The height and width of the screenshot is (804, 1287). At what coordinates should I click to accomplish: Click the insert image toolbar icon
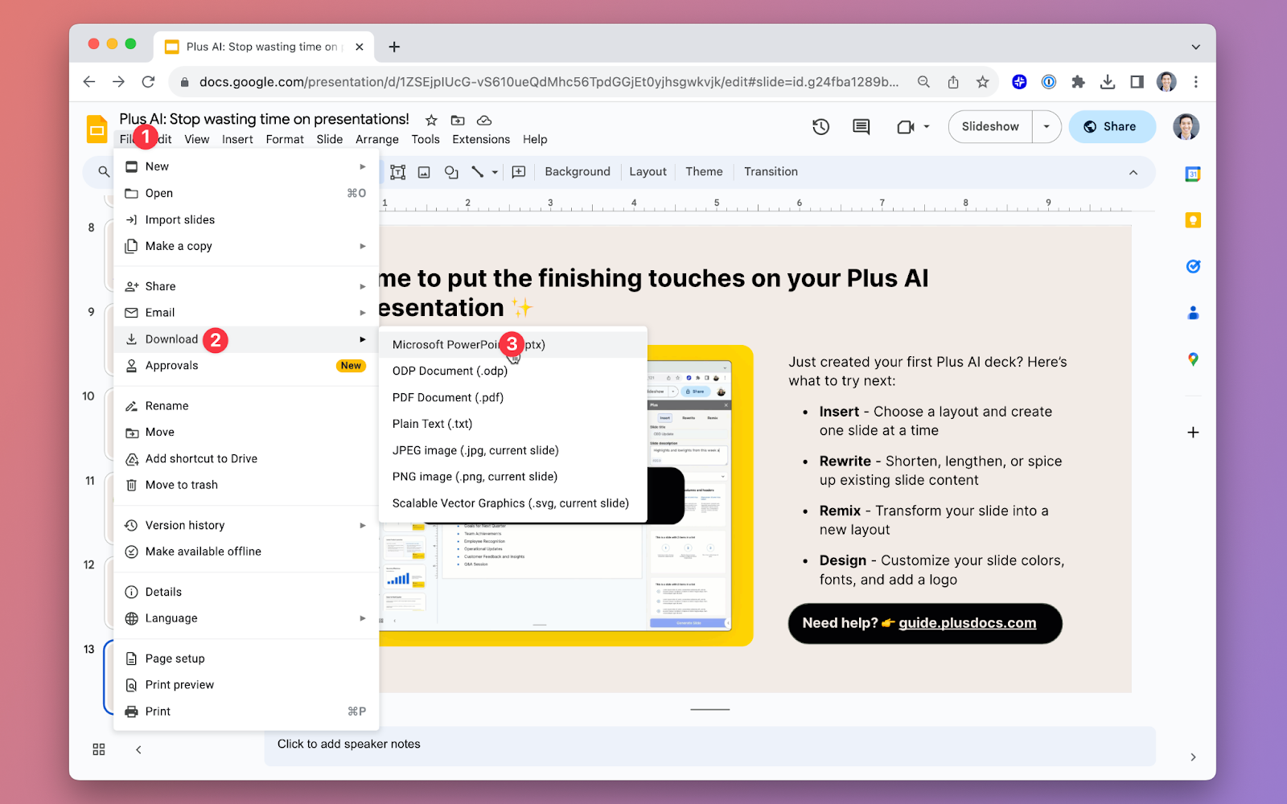(x=424, y=172)
